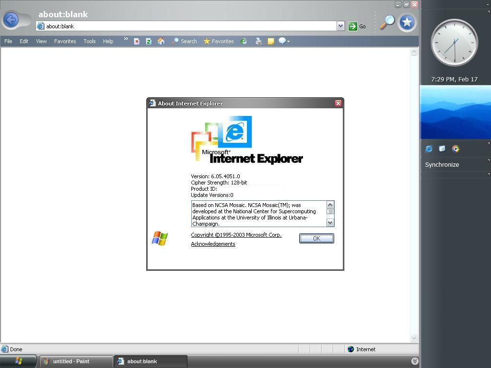Click the page scrollbar down arrow
The width and height of the screenshot is (491, 368).
click(x=414, y=338)
